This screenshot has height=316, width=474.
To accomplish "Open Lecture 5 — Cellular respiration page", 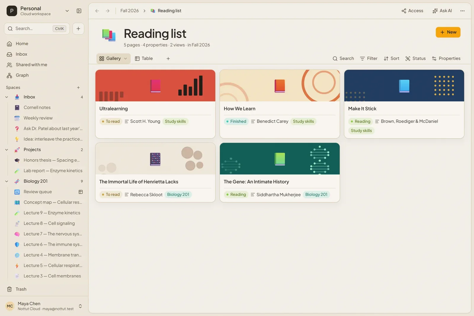I will point(49,266).
